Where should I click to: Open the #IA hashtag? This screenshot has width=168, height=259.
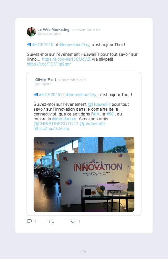click(96, 114)
